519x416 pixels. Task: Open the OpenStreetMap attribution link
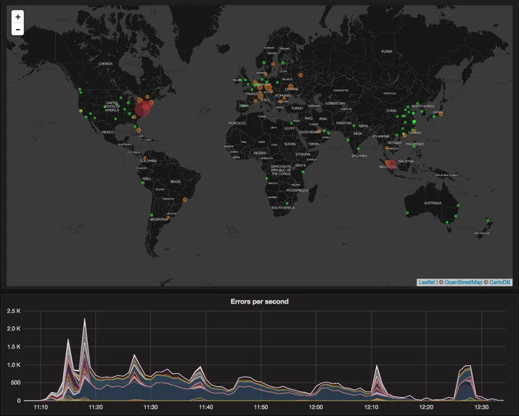(463, 282)
